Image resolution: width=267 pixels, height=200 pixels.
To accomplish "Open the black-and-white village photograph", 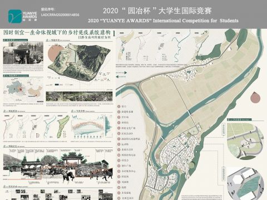I will tap(23, 53).
